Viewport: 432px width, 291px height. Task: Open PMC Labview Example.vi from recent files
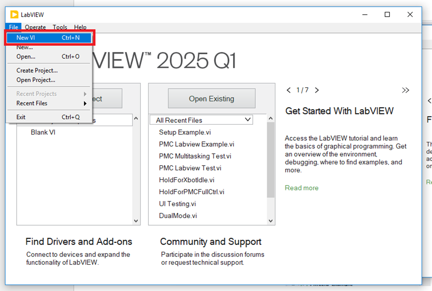196,144
